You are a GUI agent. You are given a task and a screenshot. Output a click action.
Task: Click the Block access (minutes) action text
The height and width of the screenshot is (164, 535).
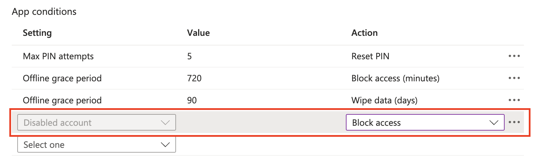coord(395,78)
